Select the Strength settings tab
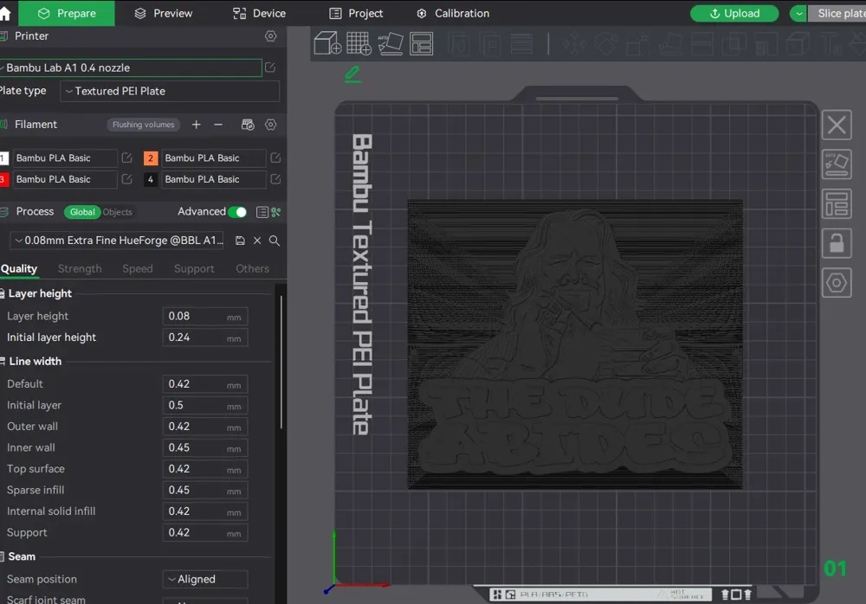 pos(80,269)
